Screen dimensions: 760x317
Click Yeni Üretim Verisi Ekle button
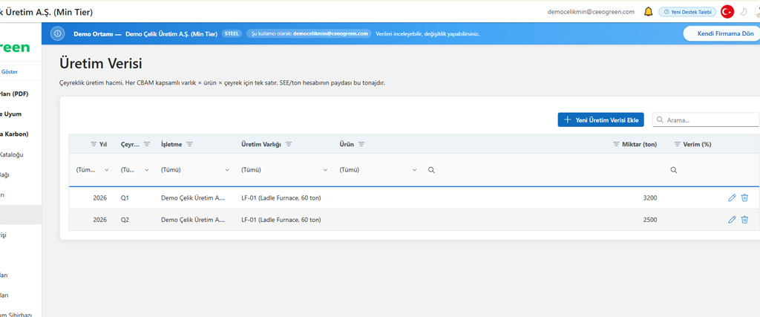pyautogui.click(x=600, y=120)
